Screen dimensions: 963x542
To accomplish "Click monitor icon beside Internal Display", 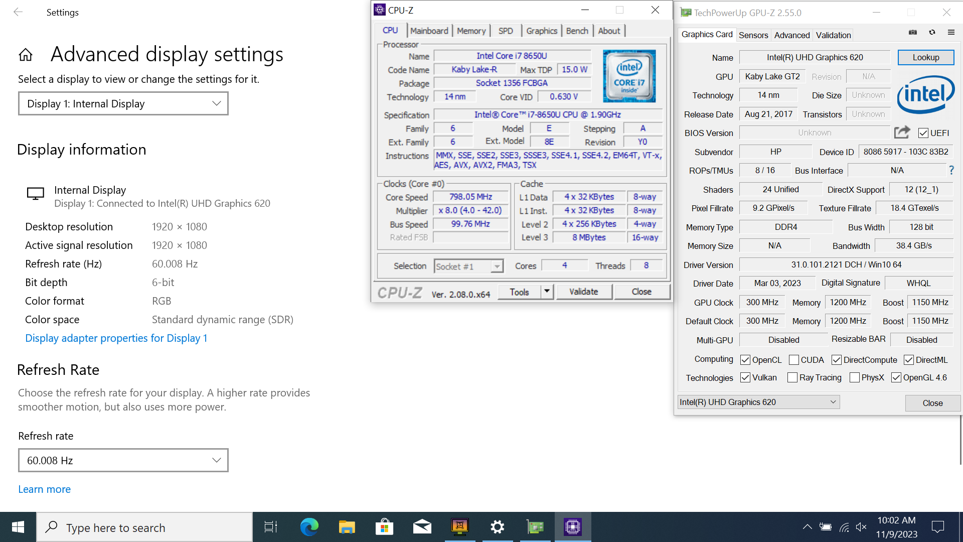I will 36,194.
